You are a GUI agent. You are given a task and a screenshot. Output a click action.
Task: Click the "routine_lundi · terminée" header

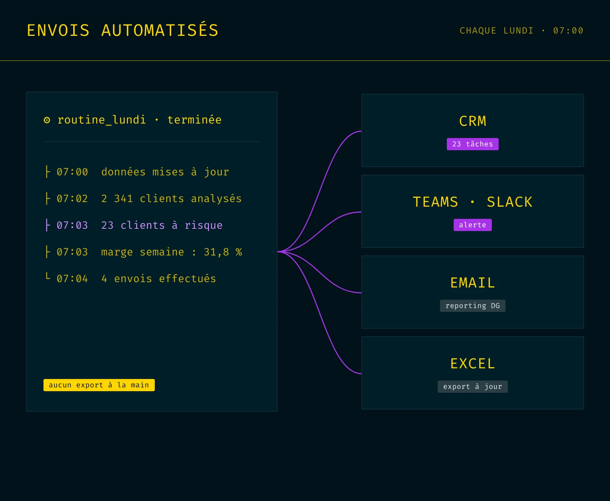[140, 120]
